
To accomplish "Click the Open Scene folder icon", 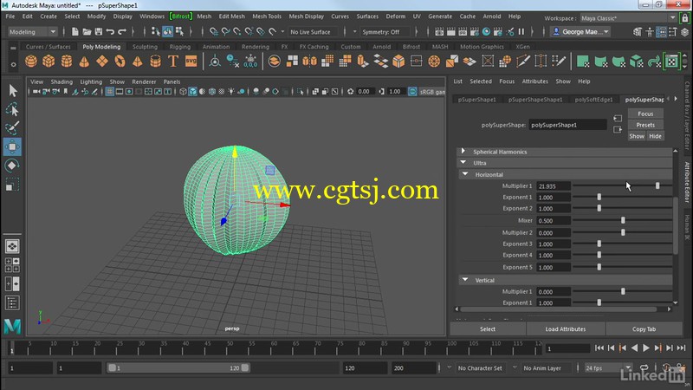I will click(x=87, y=31).
